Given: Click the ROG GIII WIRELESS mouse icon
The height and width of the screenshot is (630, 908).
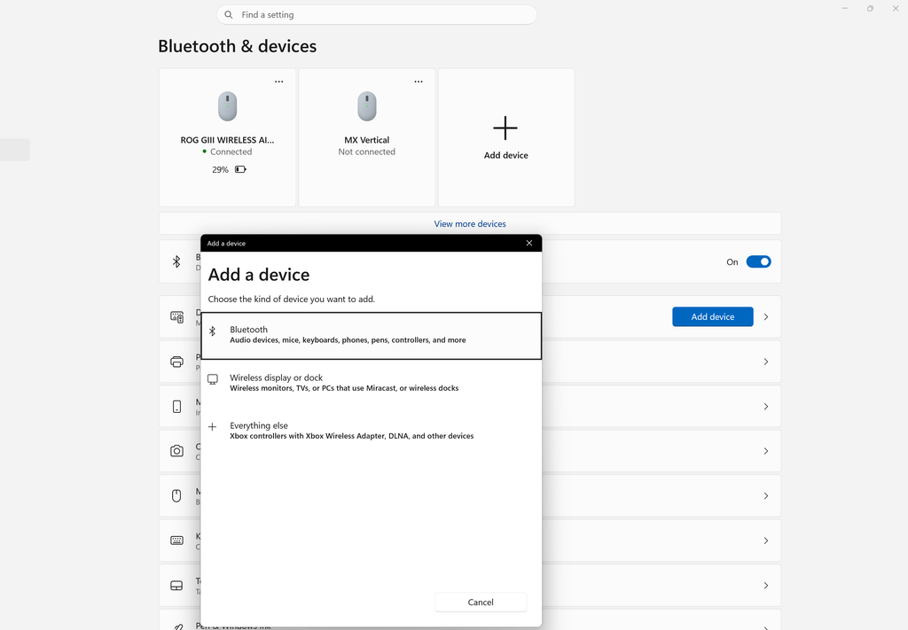Looking at the screenshot, I should tap(228, 106).
